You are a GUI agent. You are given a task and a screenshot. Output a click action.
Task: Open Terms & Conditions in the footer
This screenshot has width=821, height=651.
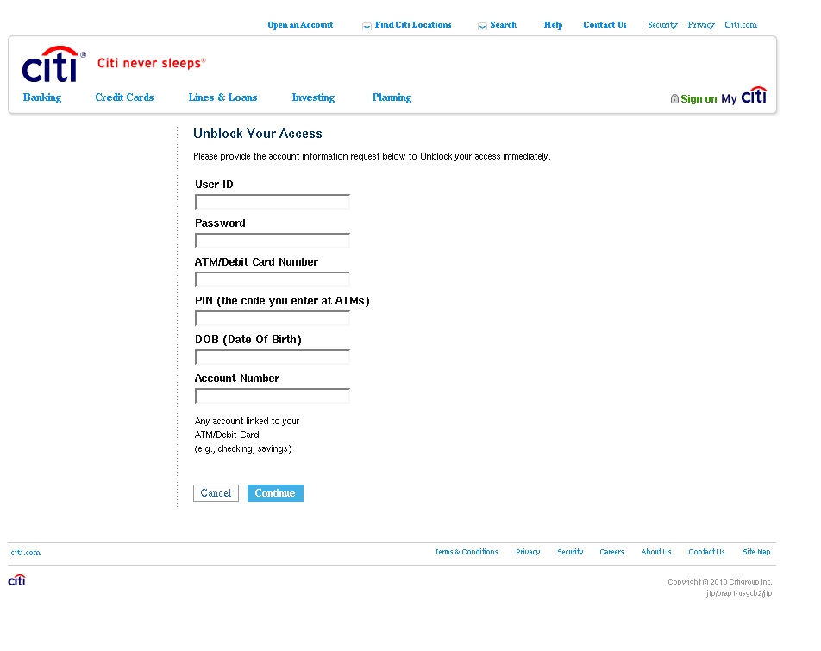(466, 552)
